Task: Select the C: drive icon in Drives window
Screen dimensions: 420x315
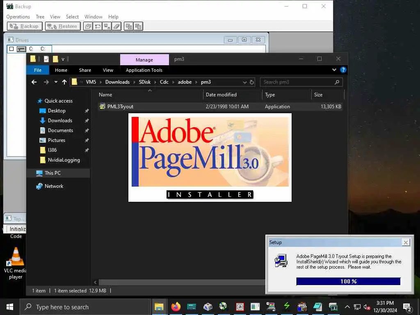Action: (x=21, y=49)
